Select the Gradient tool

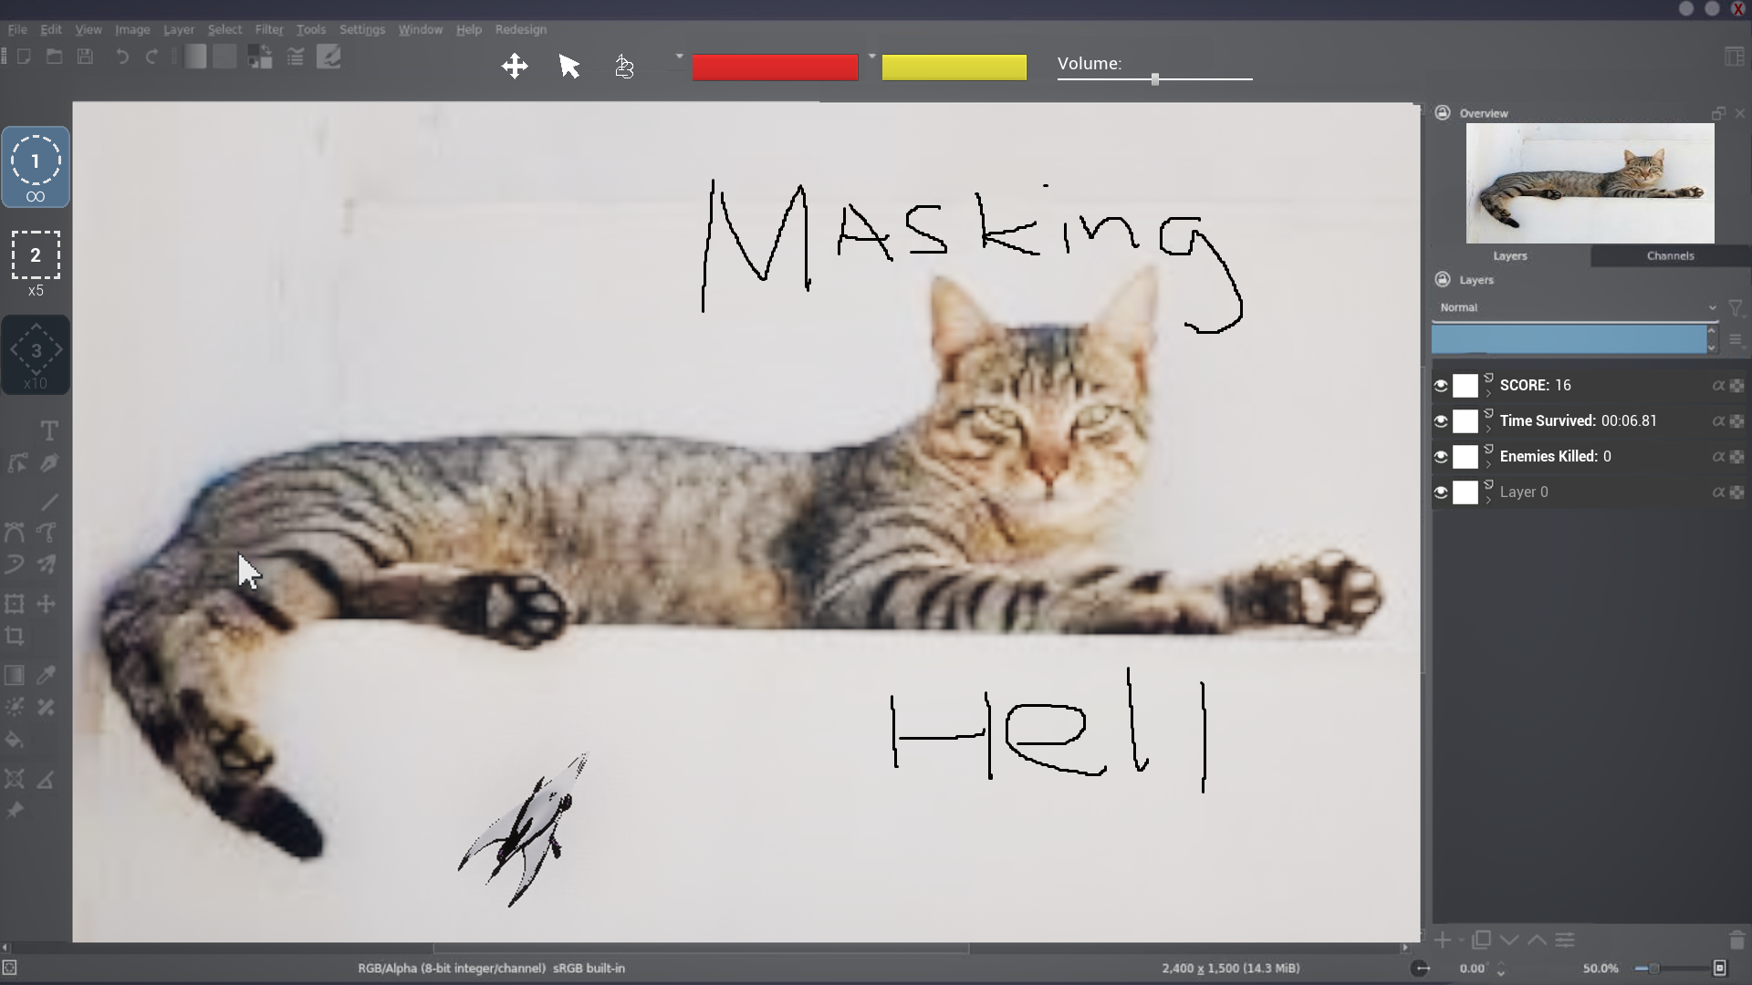(x=14, y=675)
